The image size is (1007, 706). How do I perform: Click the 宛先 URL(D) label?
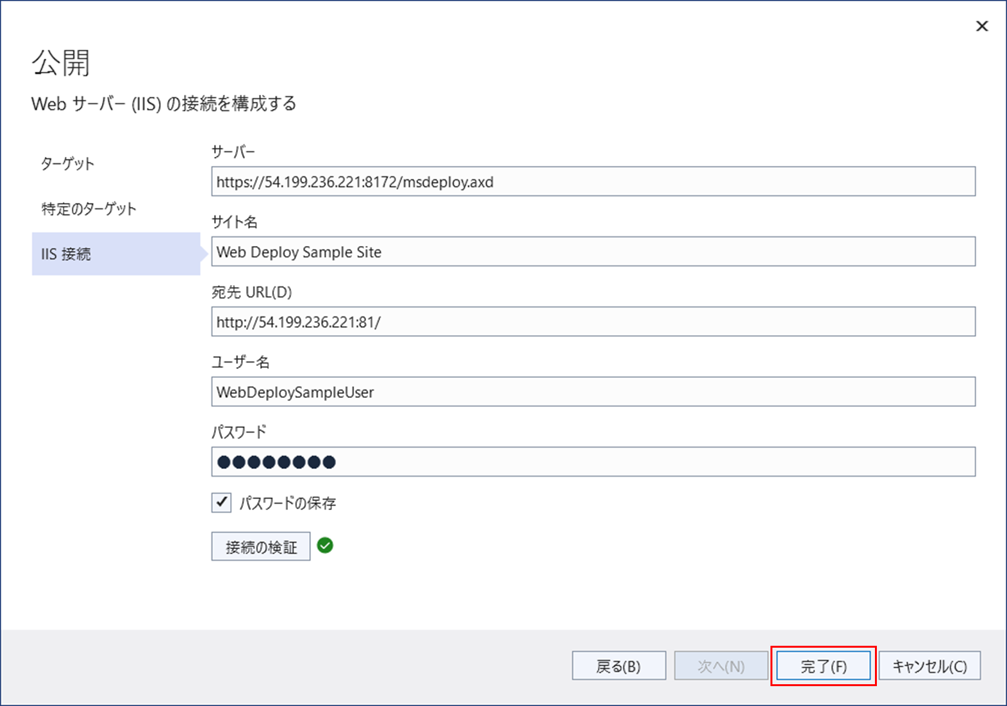click(x=252, y=292)
